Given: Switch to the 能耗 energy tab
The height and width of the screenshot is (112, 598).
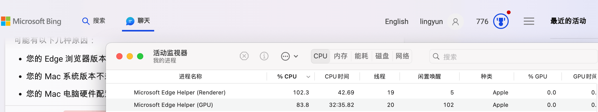Looking at the screenshot, I should click(x=361, y=56).
